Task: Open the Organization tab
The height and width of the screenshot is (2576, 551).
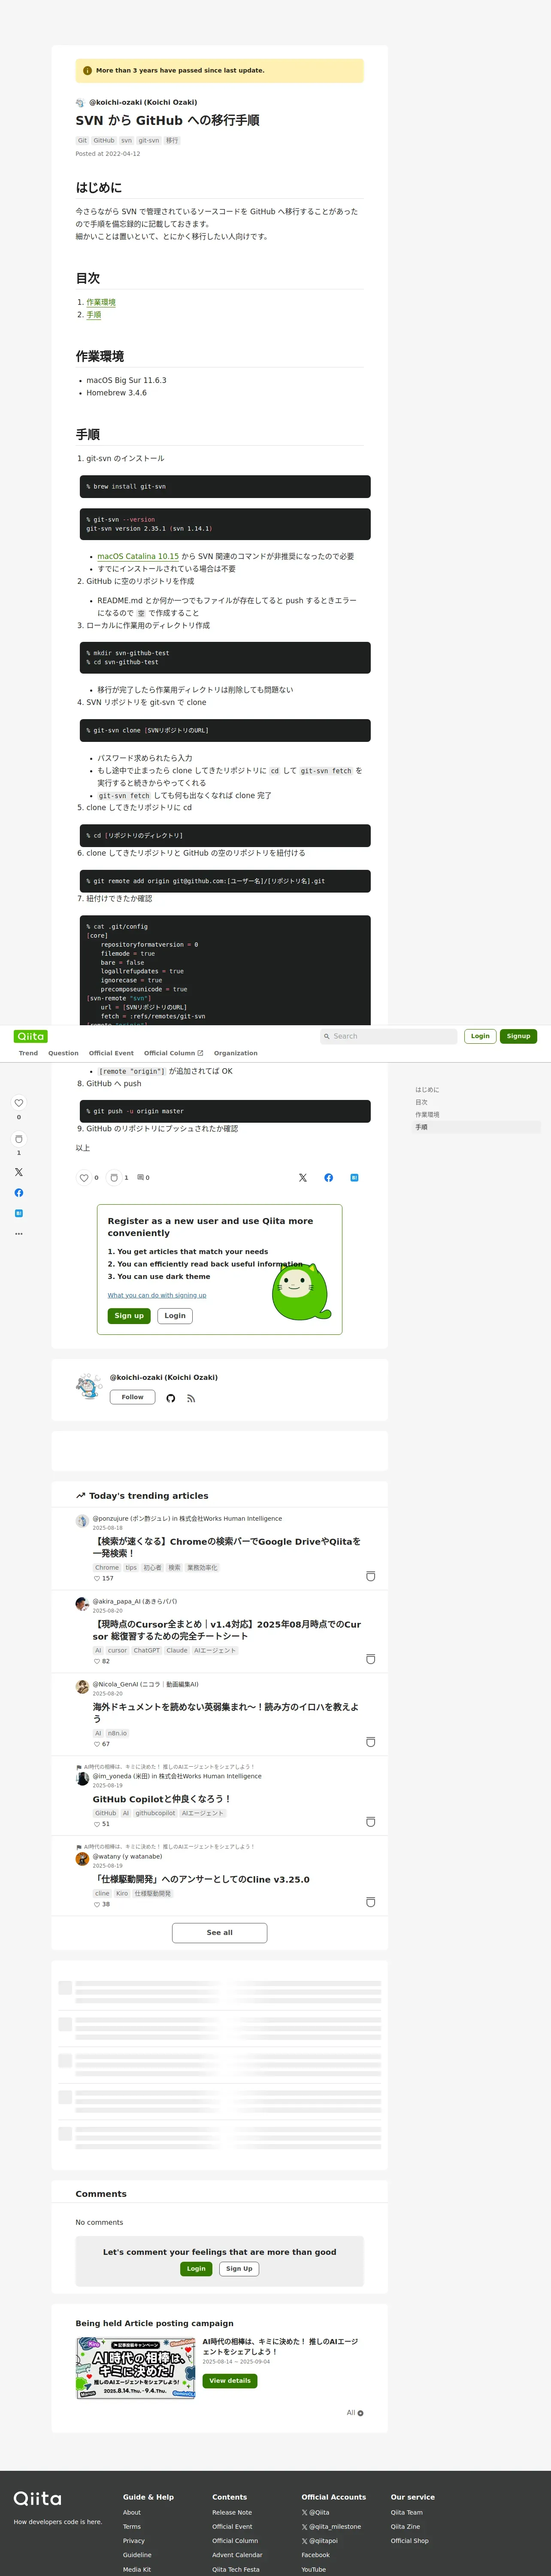Action: tap(236, 1053)
